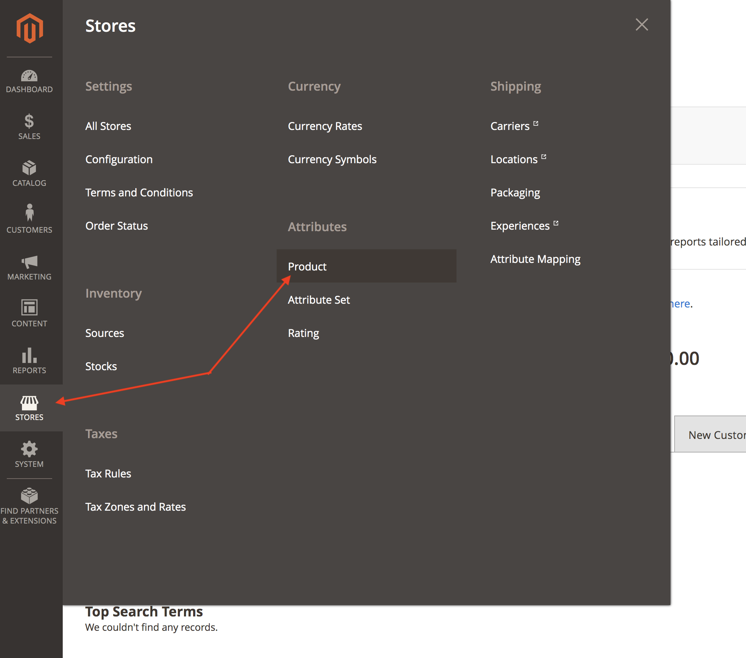This screenshot has width=746, height=658.
Task: Open the System gear icon
Action: point(29,449)
